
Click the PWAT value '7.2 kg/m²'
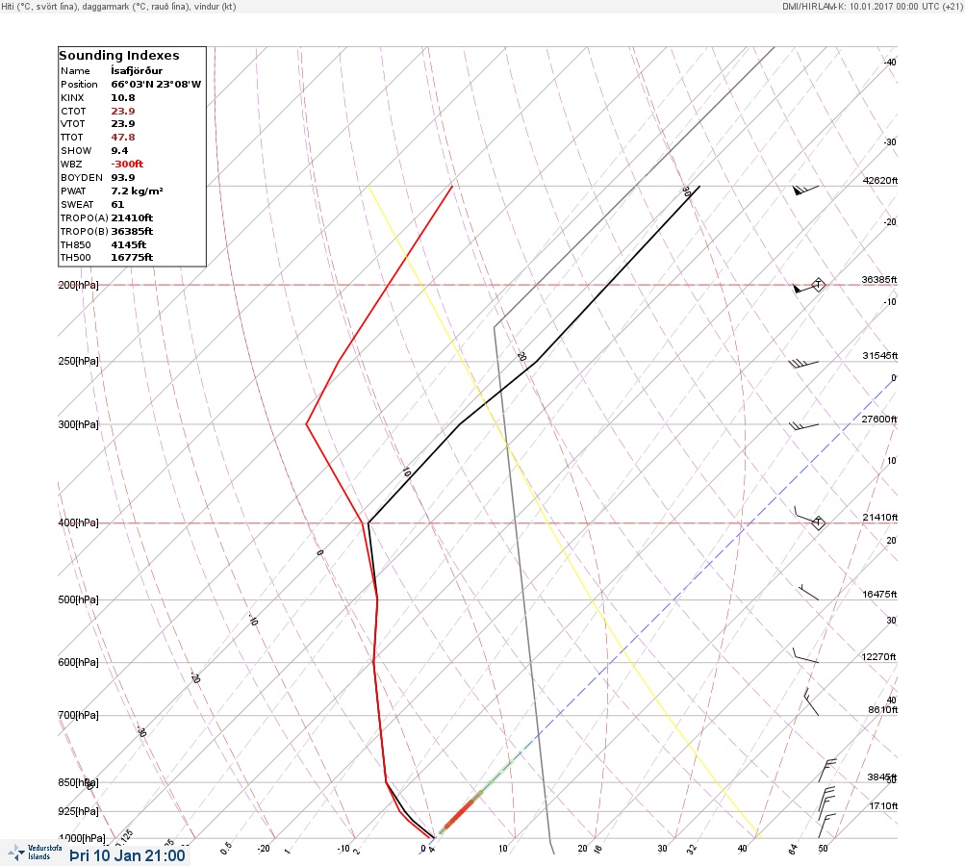[x=137, y=191]
